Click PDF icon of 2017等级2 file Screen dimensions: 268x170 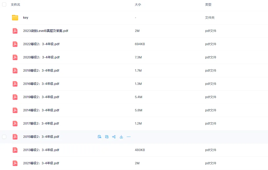(15, 124)
